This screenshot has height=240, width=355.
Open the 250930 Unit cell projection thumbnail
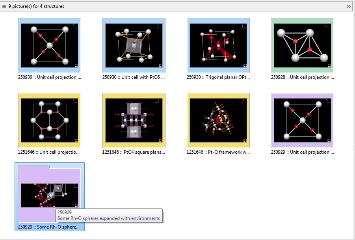(x=50, y=45)
